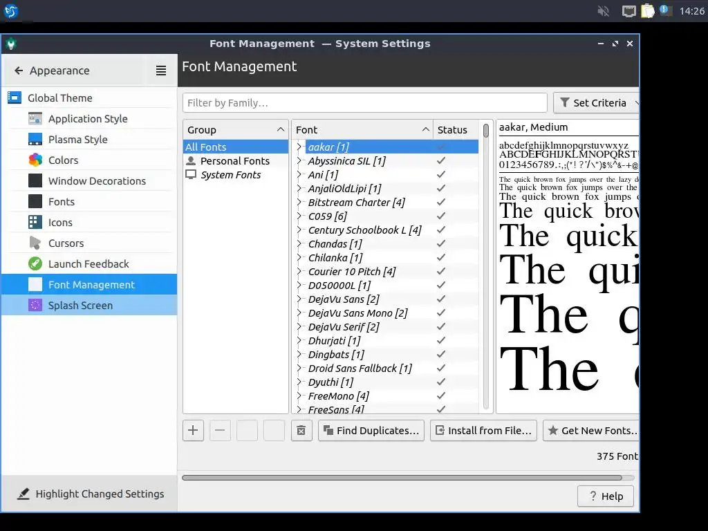Toggle status check of DejaVu Serif
The height and width of the screenshot is (531, 708).
point(441,327)
